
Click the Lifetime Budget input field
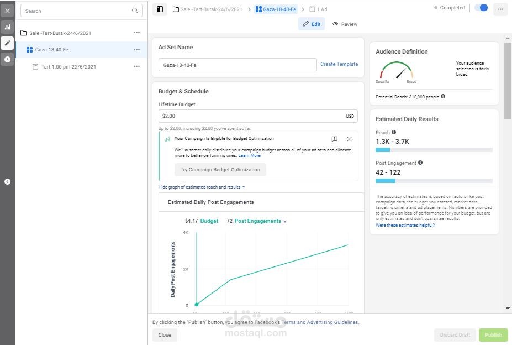[251, 116]
